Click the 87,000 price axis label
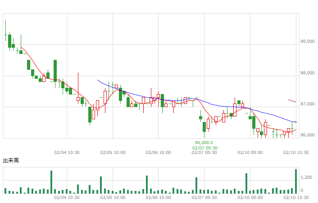The width and height of the screenshot is (318, 203). pyautogui.click(x=308, y=104)
